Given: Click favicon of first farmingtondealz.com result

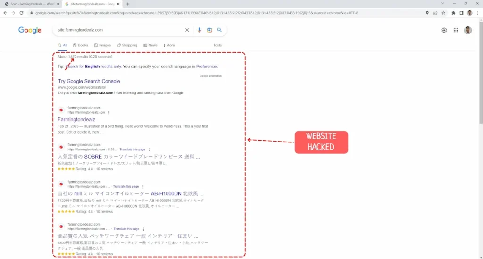Looking at the screenshot, I should pos(61,110).
